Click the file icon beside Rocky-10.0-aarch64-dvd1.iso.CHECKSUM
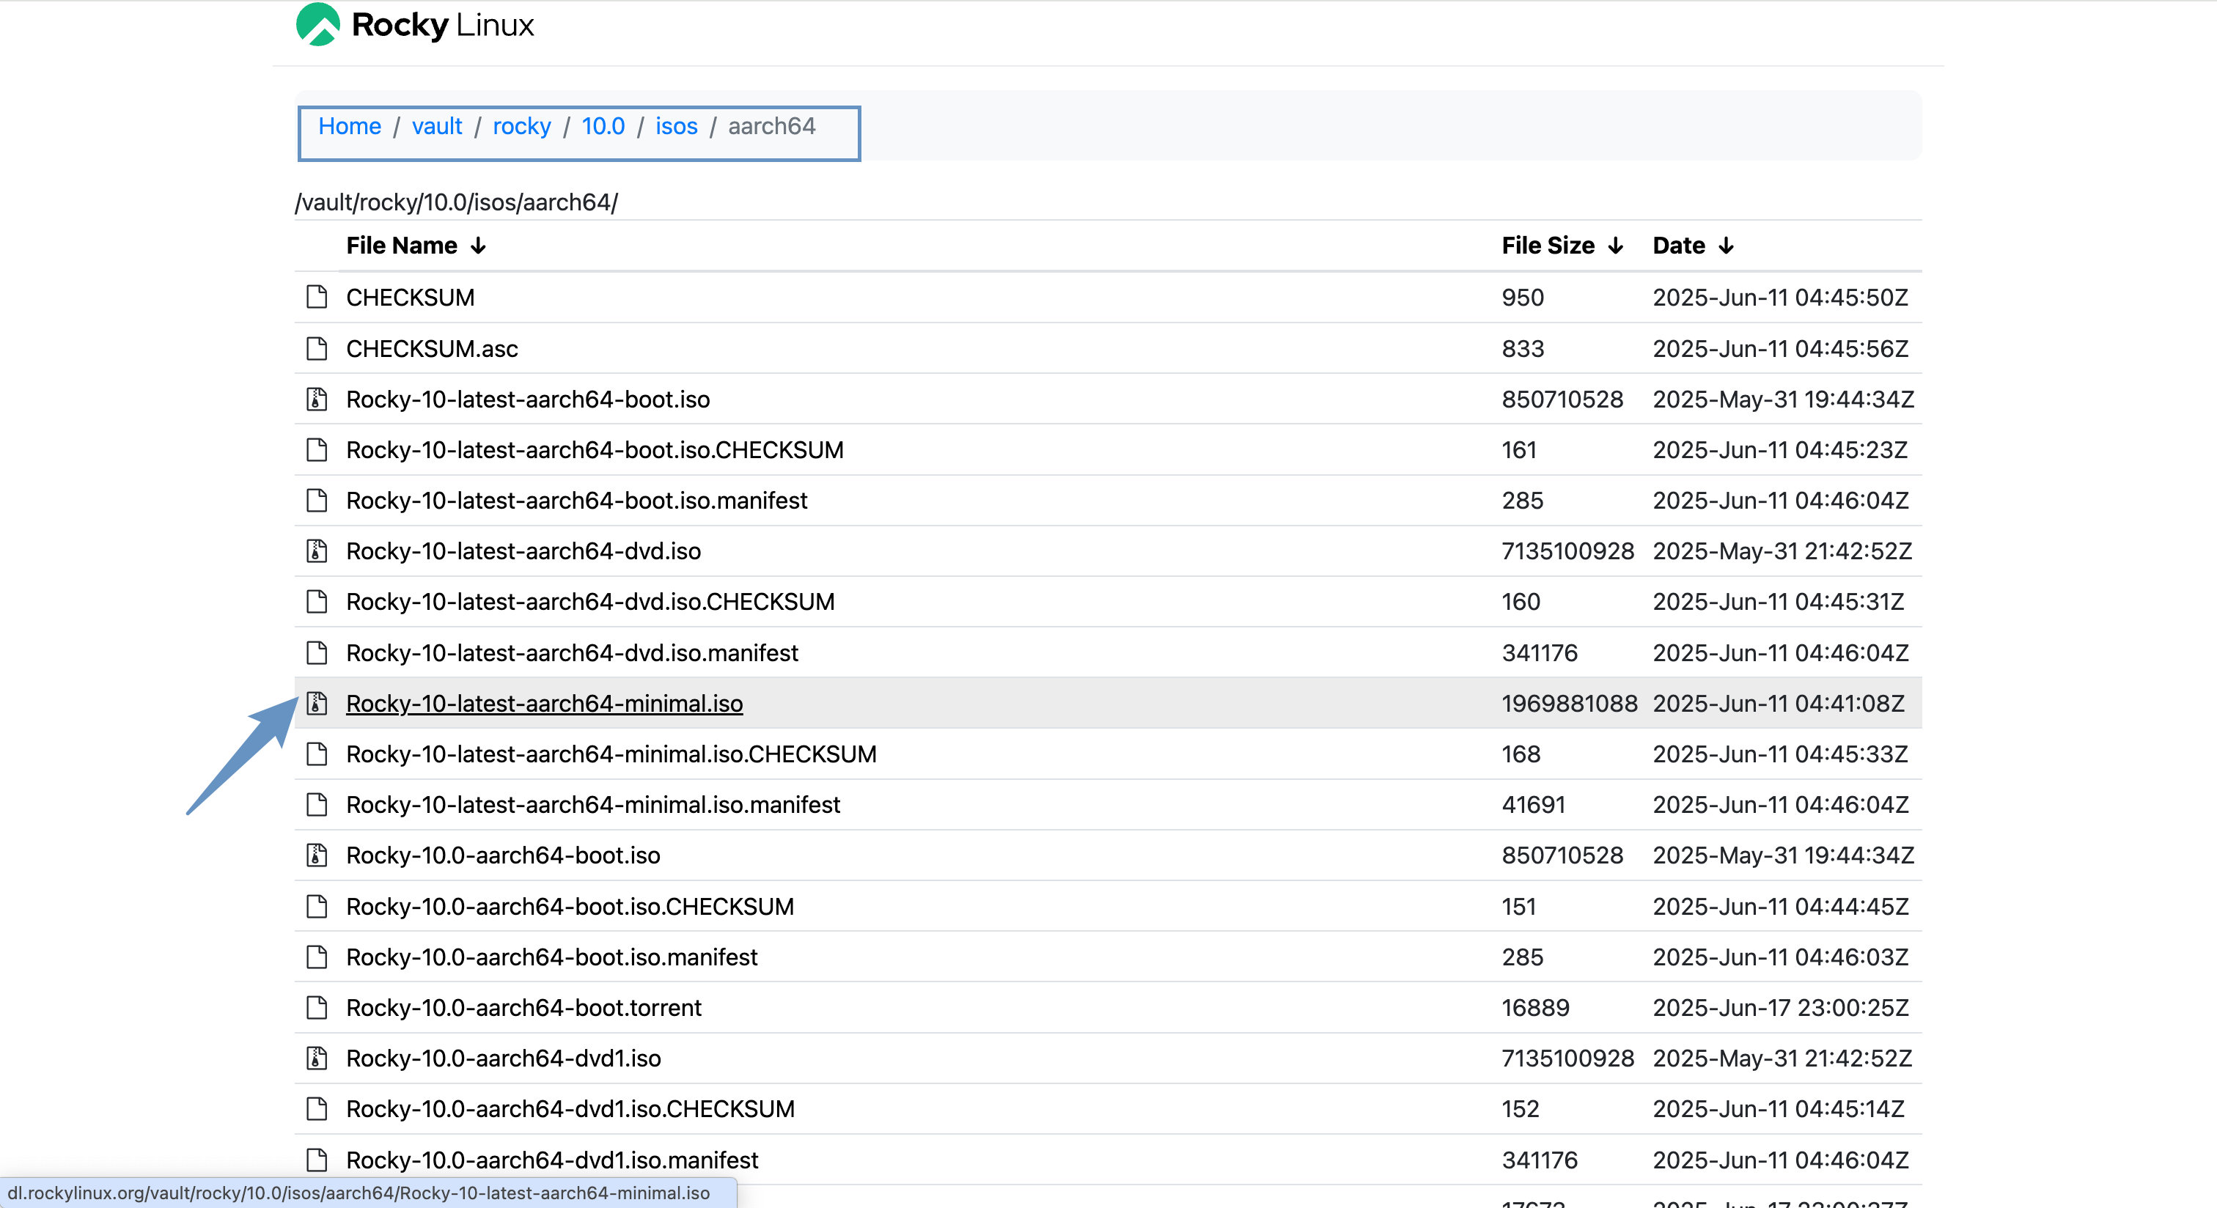The width and height of the screenshot is (2217, 1208). [317, 1109]
